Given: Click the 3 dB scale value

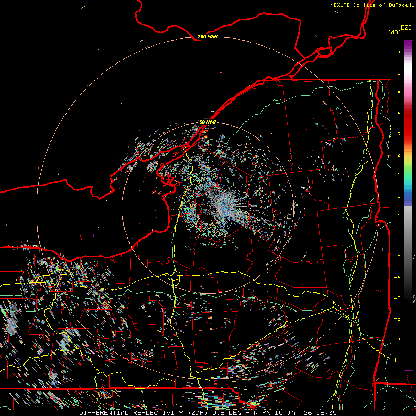Looking at the screenshot, I should (399, 134).
